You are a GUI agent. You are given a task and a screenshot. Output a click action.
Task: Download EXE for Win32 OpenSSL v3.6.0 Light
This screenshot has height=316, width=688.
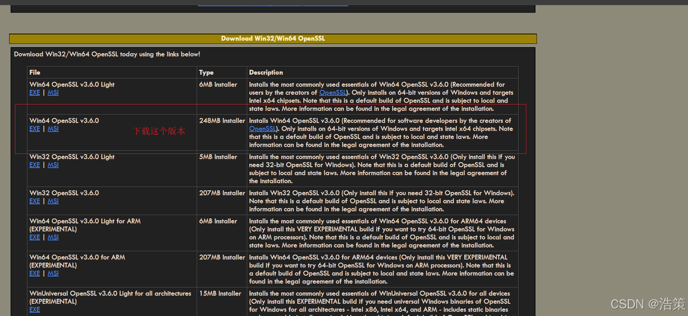click(34, 165)
